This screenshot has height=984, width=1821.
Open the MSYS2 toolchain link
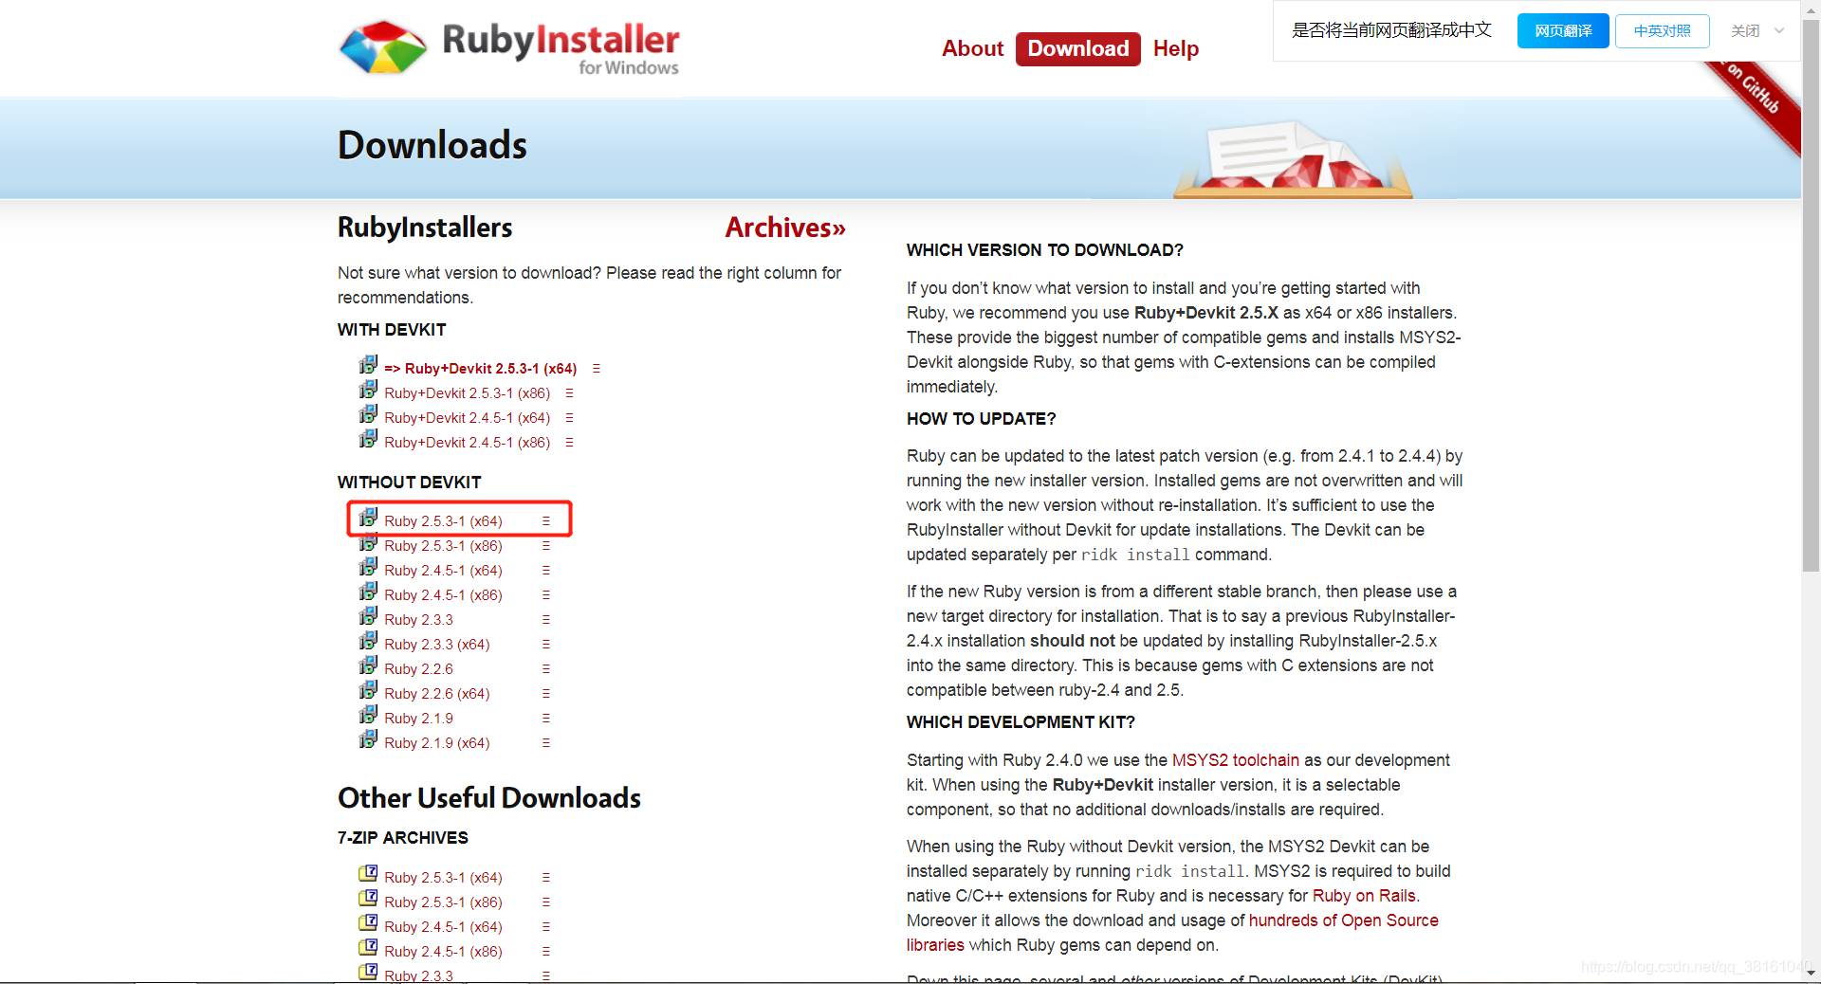(x=1236, y=760)
